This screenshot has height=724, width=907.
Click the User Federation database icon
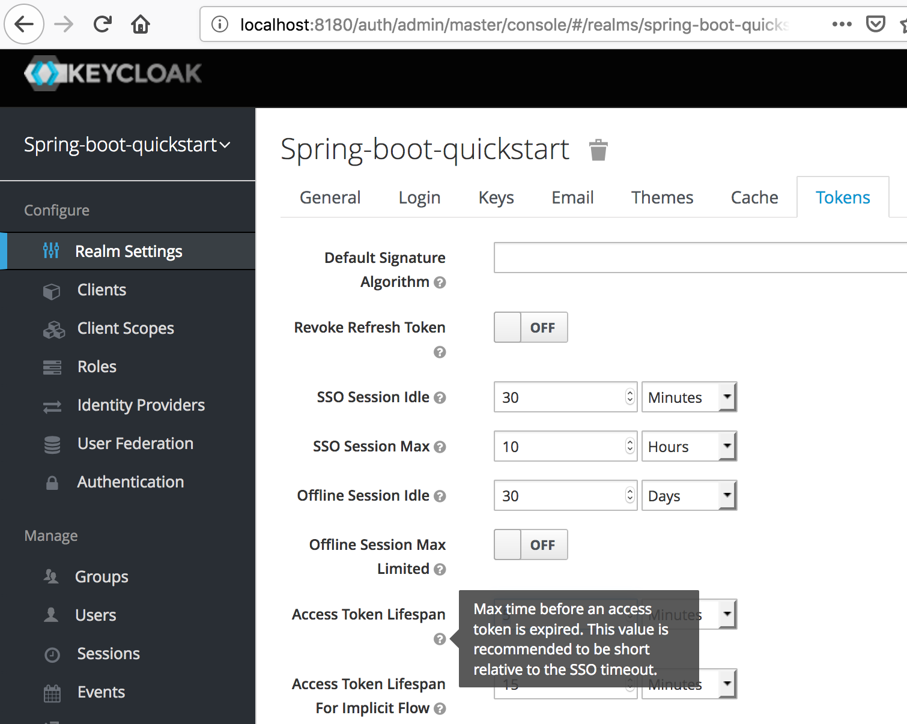[52, 444]
